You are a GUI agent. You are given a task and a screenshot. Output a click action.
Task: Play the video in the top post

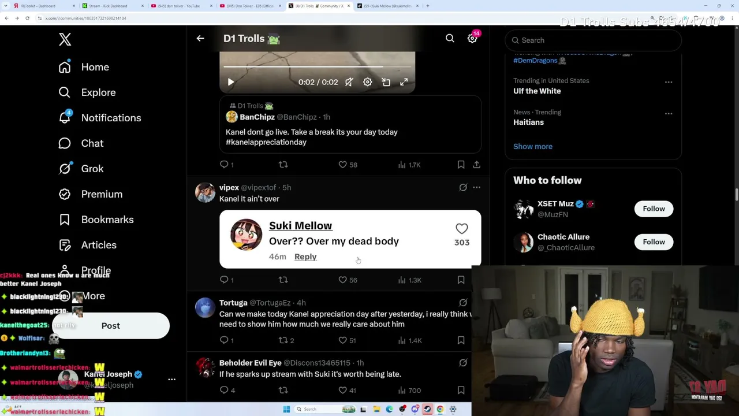tap(231, 82)
